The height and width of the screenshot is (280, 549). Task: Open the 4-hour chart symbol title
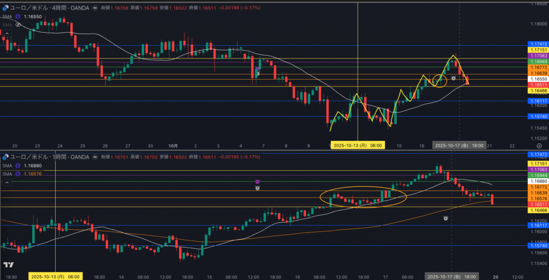(48, 9)
